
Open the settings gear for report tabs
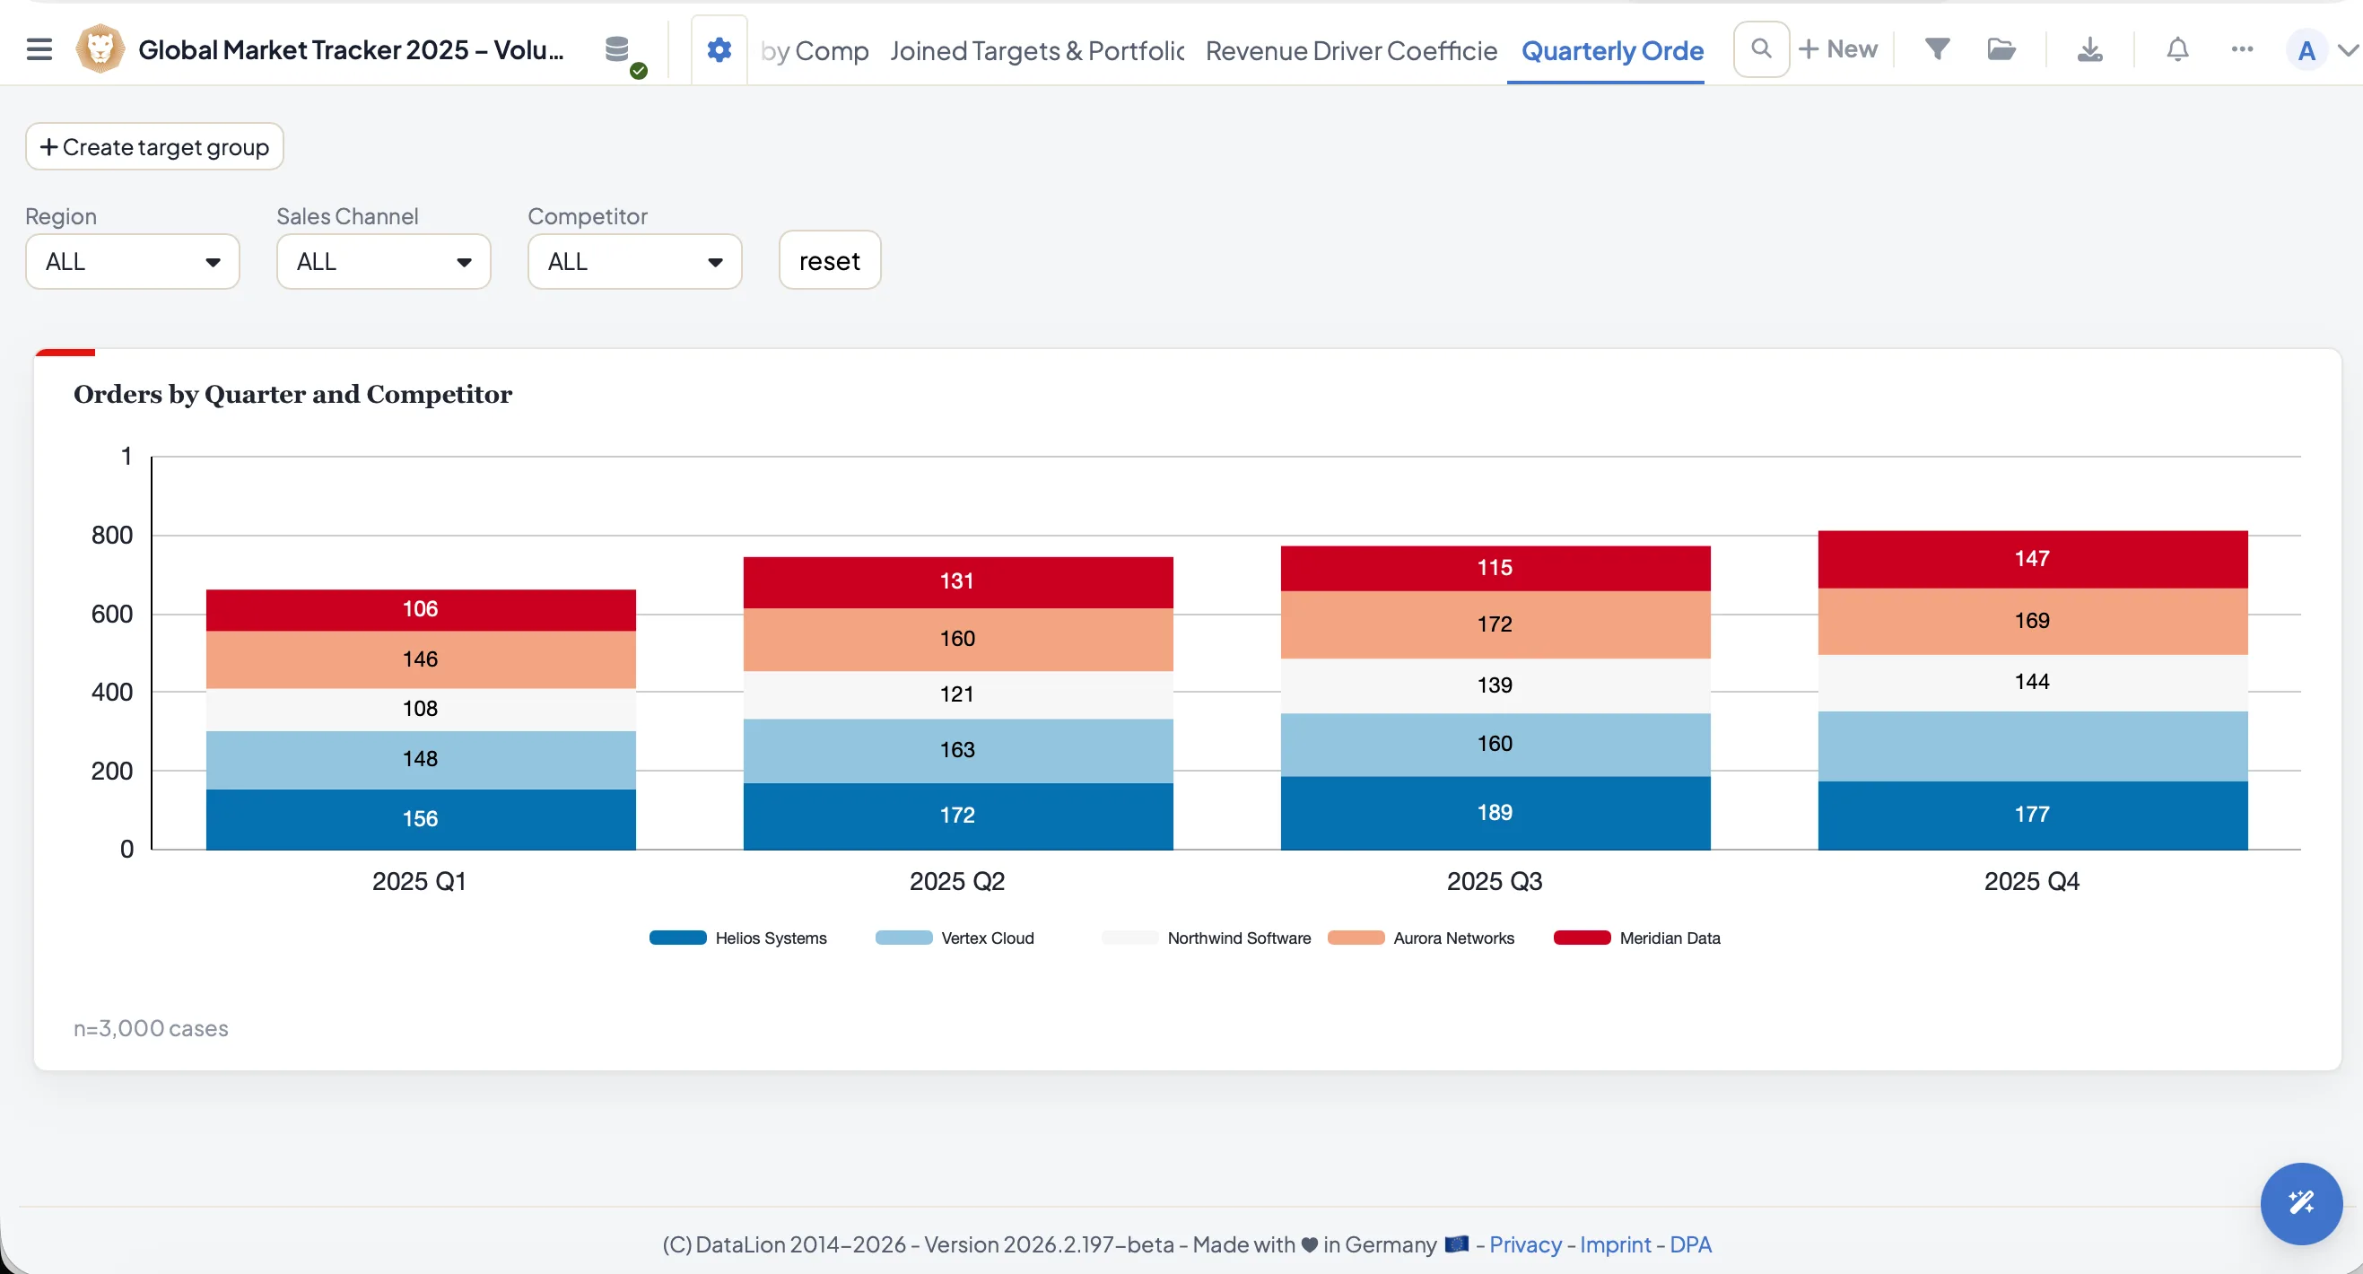click(x=719, y=49)
